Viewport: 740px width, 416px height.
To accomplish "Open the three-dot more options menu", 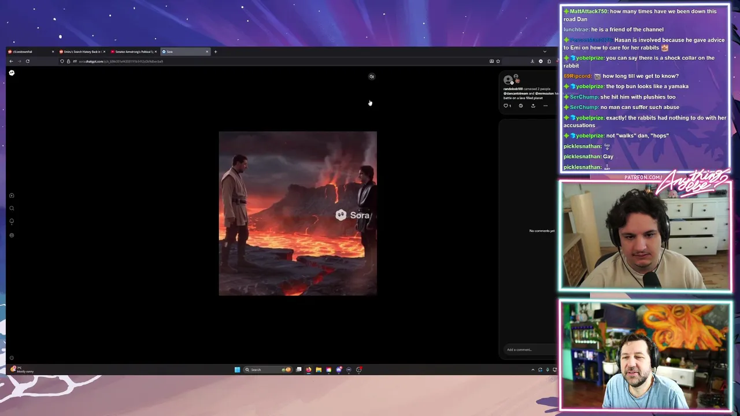I will (x=545, y=106).
